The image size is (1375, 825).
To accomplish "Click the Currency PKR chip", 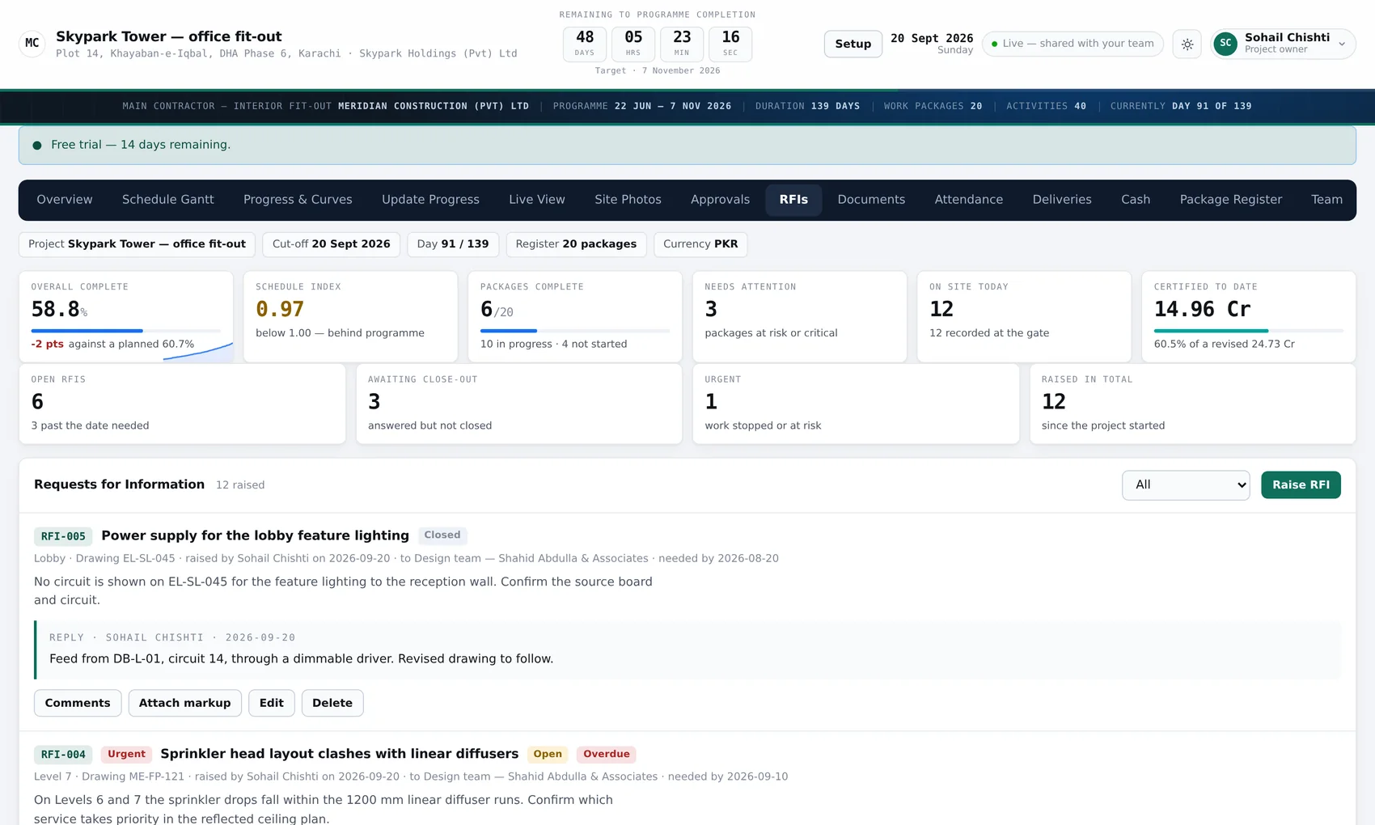I will point(700,244).
